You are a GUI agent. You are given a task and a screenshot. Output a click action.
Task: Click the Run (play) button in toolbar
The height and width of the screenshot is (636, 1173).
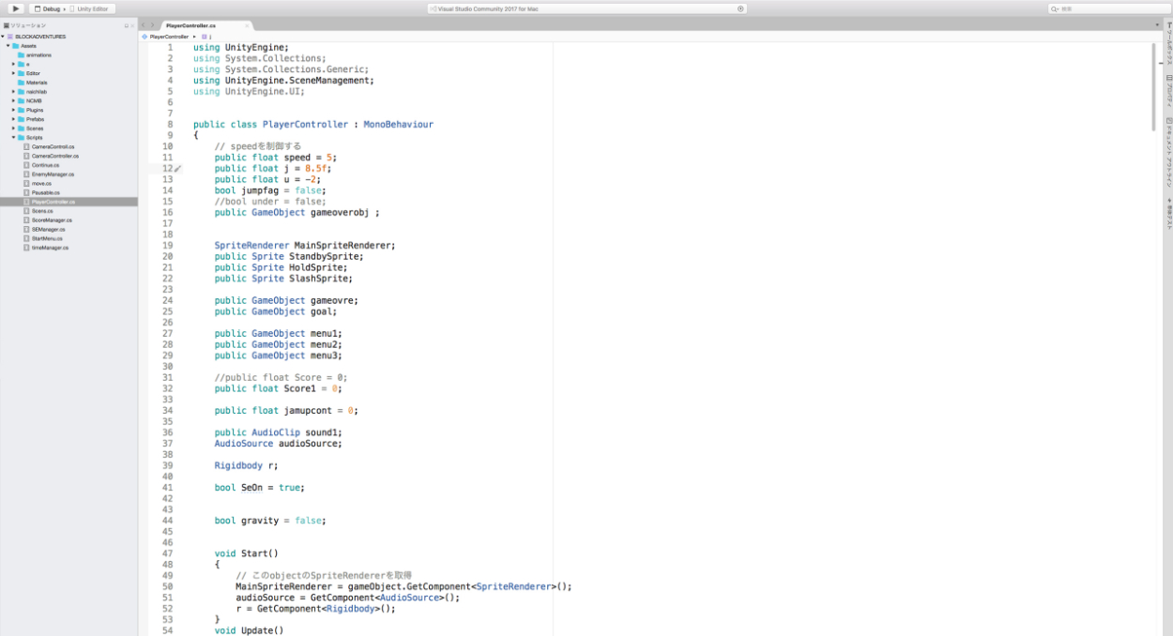(15, 8)
